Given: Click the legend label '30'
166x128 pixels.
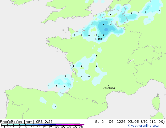Looking at the screenshot, I should (57, 127).
